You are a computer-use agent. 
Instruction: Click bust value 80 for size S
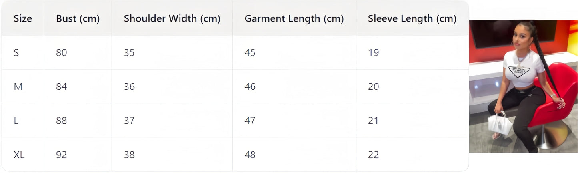pos(62,52)
